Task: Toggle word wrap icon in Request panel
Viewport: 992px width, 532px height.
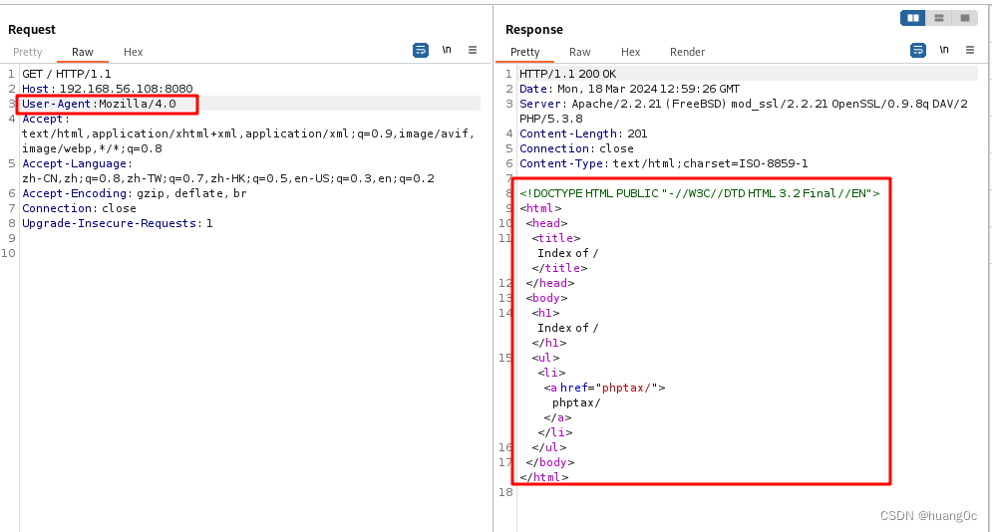Action: (421, 50)
